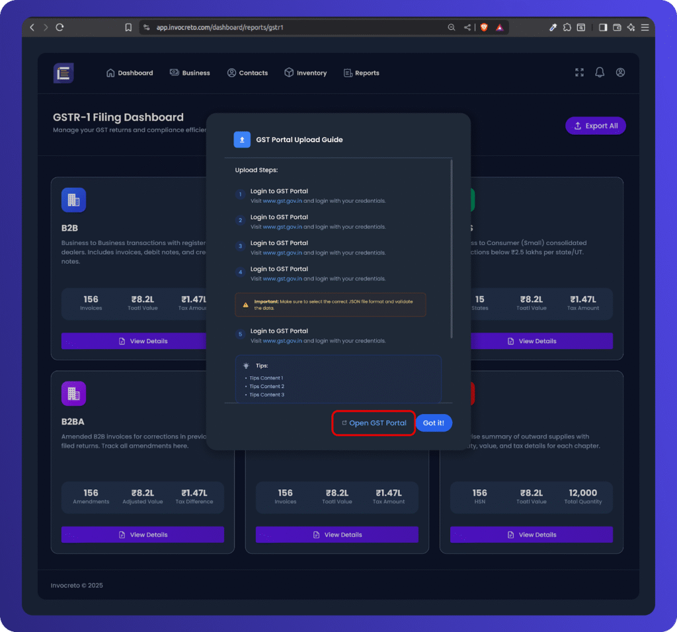Bookmark this page icon
This screenshot has width=677, height=632.
(128, 27)
